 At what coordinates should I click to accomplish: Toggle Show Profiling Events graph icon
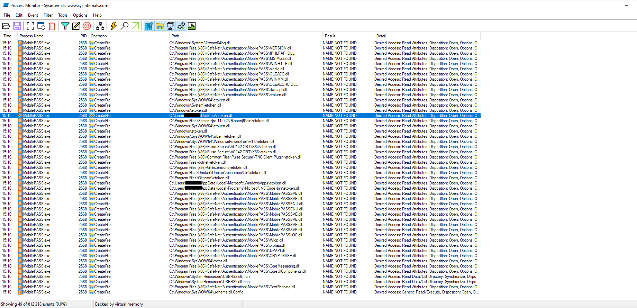click(x=192, y=26)
